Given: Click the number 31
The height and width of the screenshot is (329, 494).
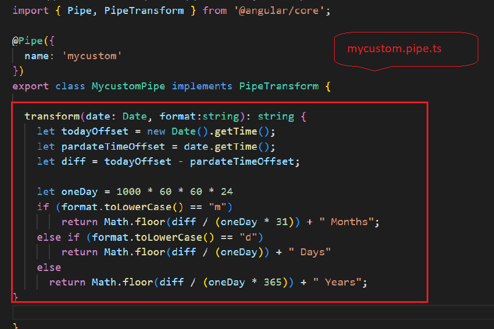Looking at the screenshot, I should [x=282, y=222].
